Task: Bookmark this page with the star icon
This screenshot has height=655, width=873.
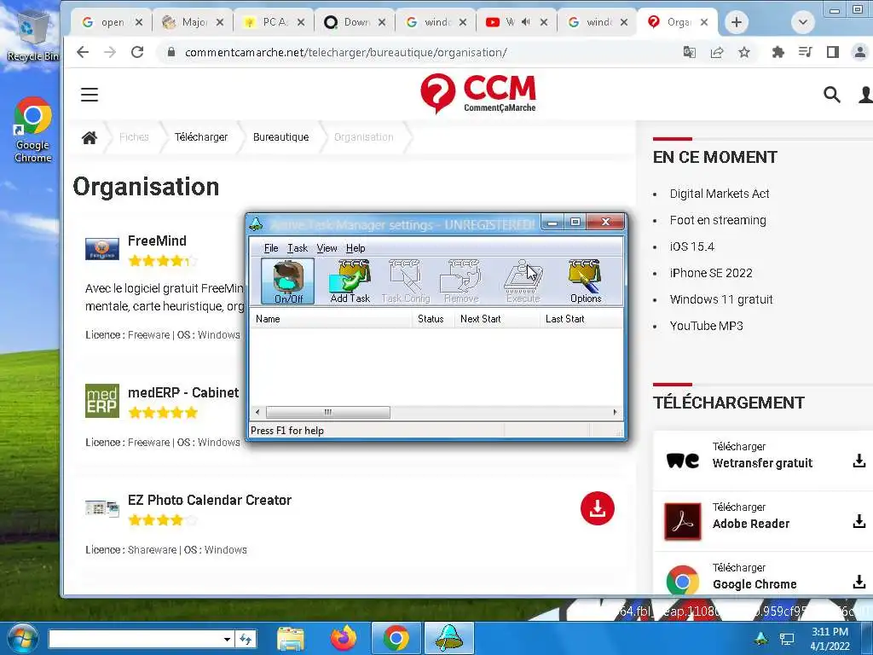Action: (743, 52)
